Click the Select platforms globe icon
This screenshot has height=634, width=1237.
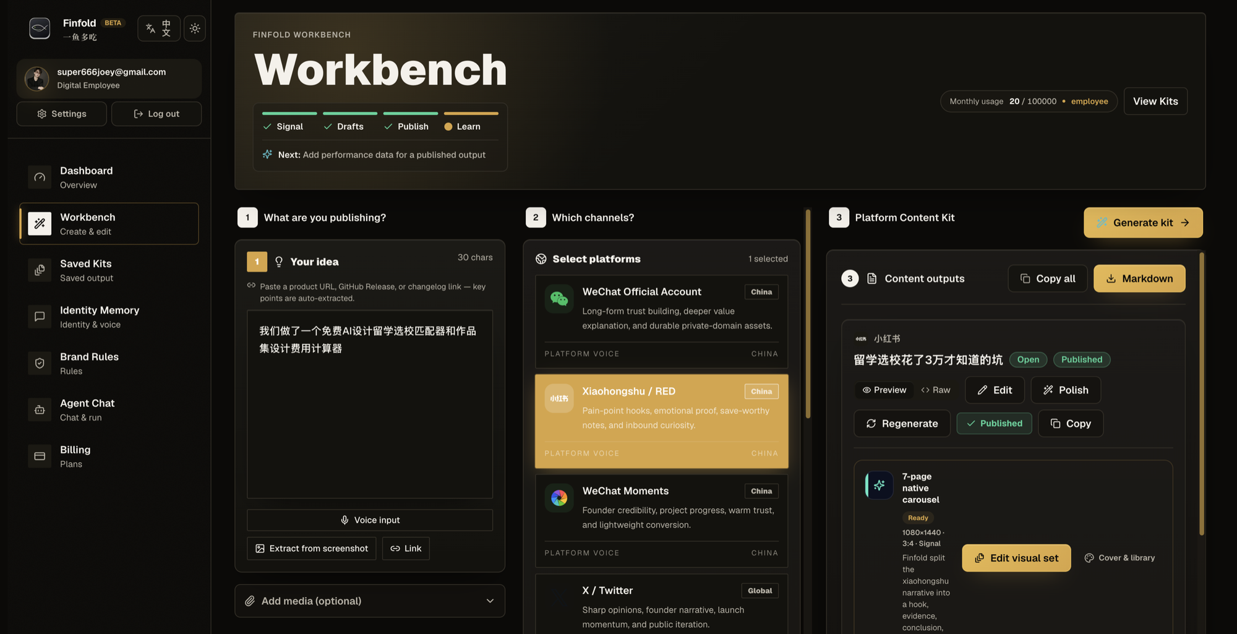[x=541, y=259]
